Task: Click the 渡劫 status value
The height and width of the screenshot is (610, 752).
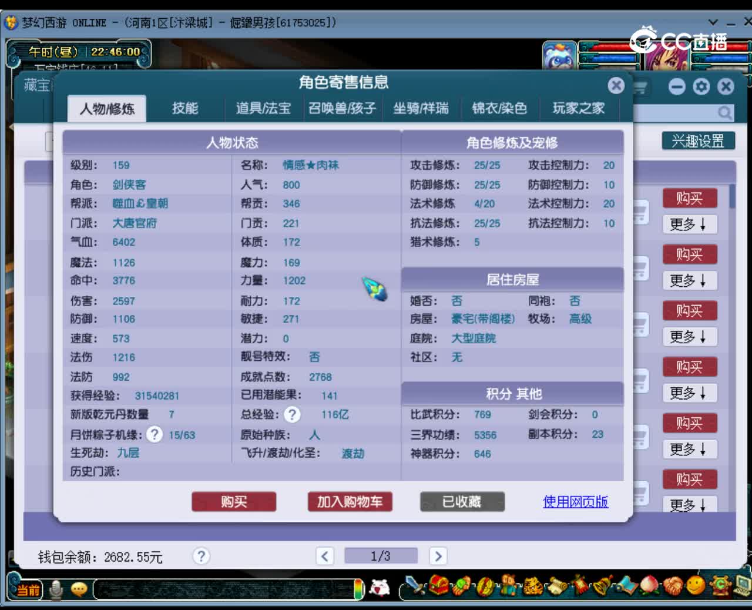Action: (353, 454)
